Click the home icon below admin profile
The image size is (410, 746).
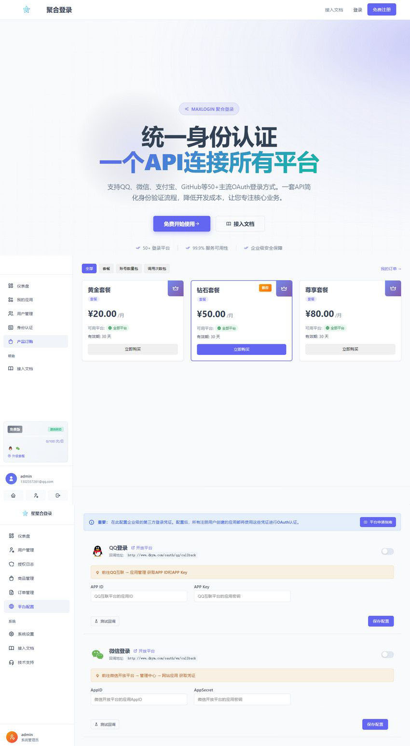[13, 495]
